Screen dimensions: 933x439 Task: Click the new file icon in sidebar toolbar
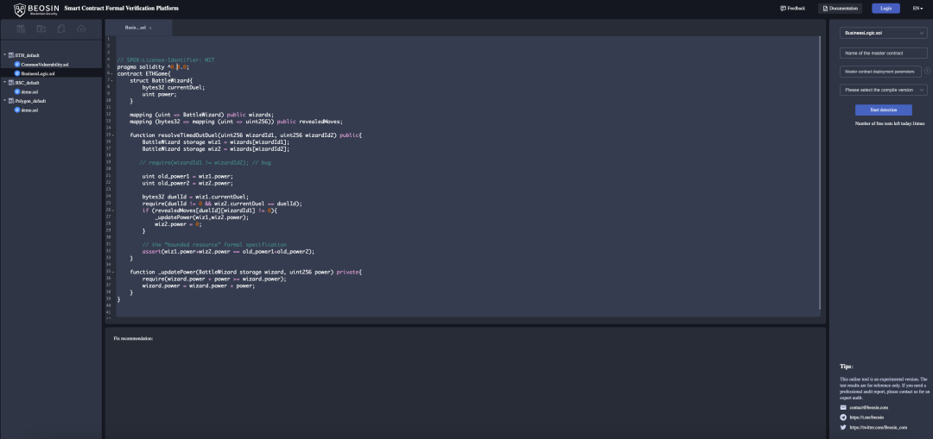tap(60, 28)
